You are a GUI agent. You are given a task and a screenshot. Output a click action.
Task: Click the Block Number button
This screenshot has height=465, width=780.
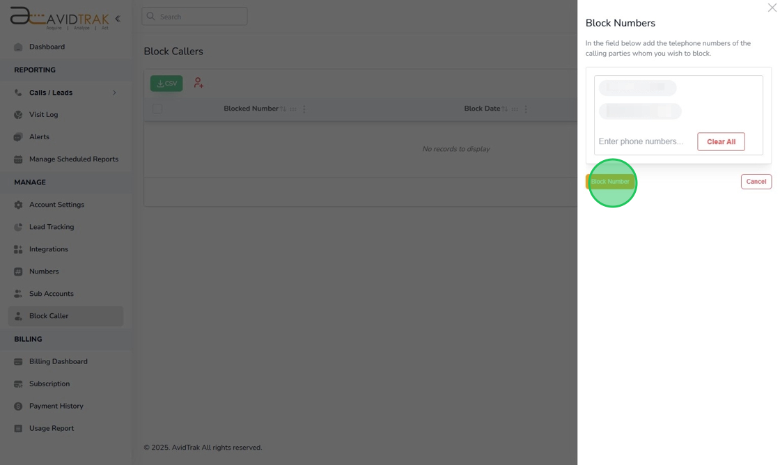point(610,182)
